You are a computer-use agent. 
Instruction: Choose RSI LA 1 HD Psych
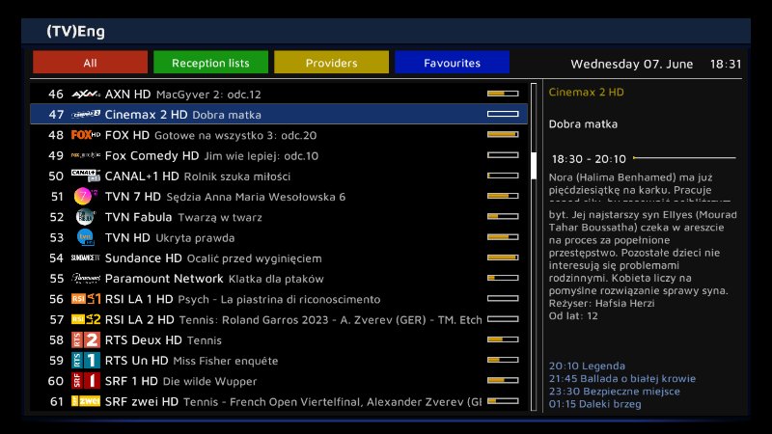pos(279,299)
